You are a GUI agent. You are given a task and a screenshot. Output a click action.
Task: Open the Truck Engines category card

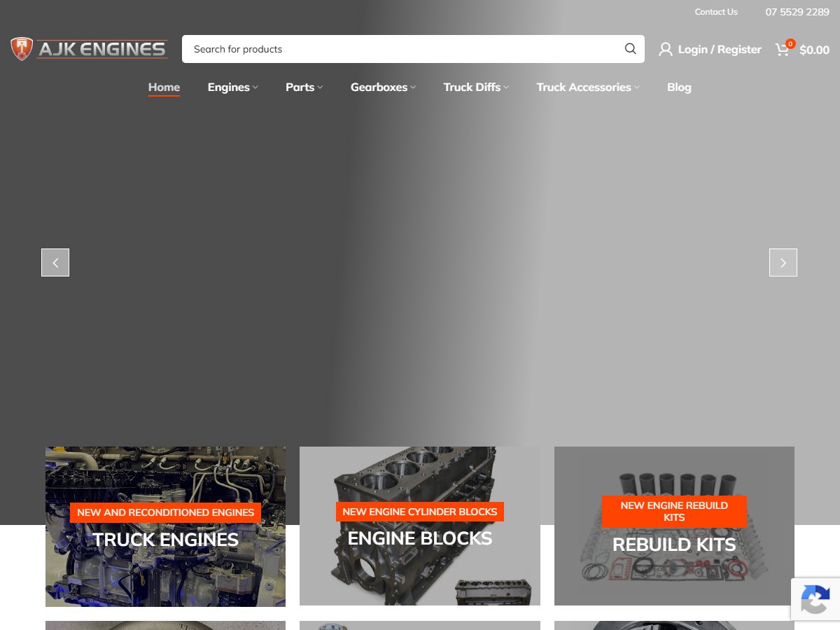165,526
